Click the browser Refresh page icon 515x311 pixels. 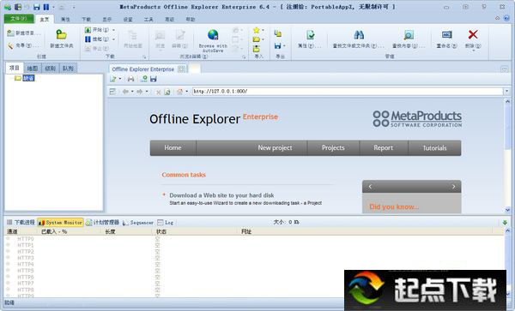167,92
